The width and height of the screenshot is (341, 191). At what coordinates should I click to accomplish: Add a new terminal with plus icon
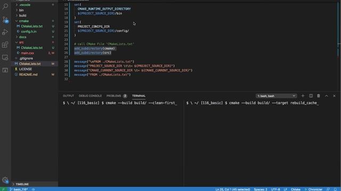pyautogui.click(x=303, y=95)
